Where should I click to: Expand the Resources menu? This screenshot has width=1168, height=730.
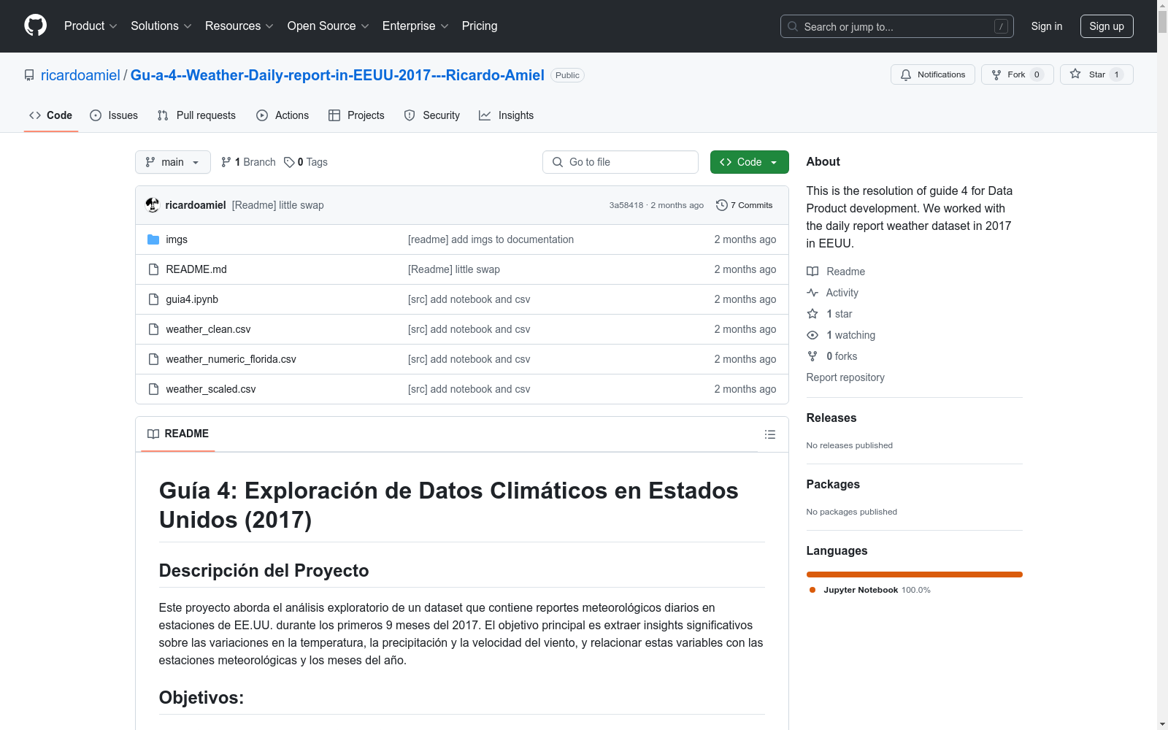coord(239,26)
